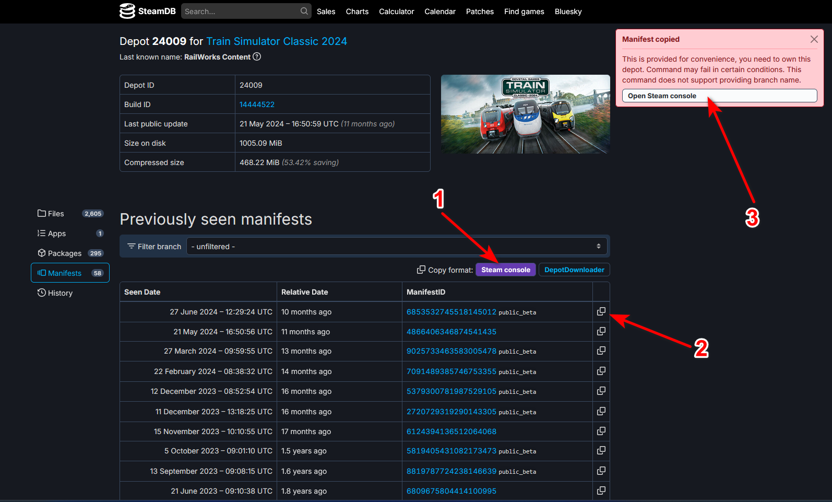Open the Charts menu item
Image resolution: width=832 pixels, height=502 pixels.
tap(357, 11)
